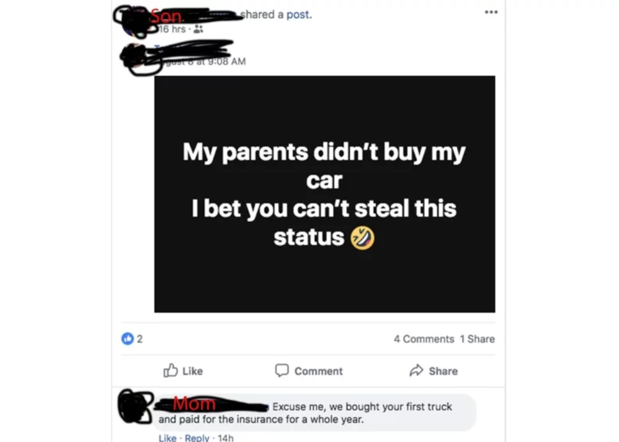Click the blue like reaction icon
This screenshot has width=619, height=442.
click(127, 338)
